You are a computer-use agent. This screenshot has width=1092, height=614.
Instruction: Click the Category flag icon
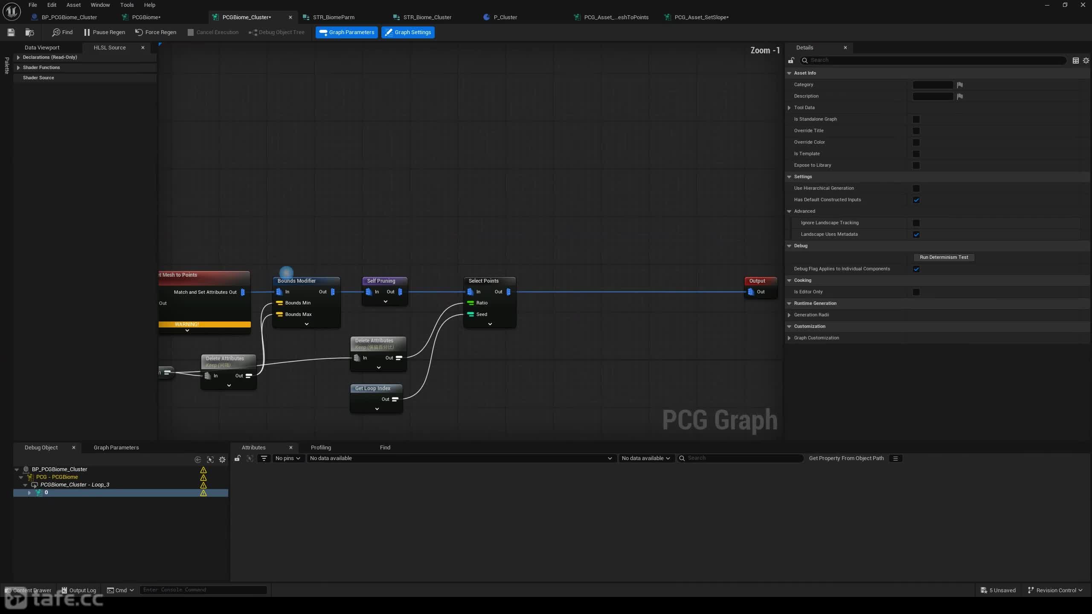(960, 85)
